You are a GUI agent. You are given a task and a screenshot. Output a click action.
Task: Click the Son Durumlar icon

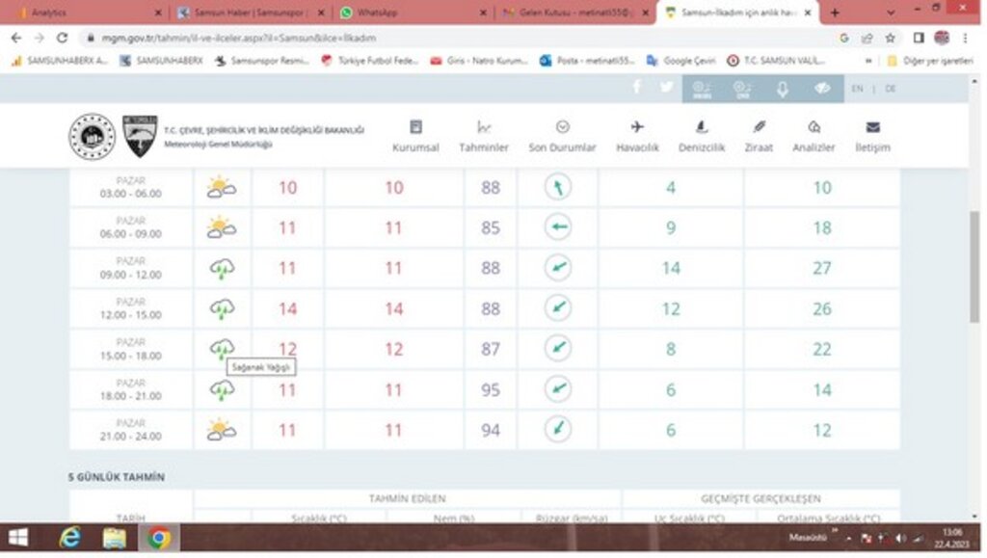coord(562,127)
